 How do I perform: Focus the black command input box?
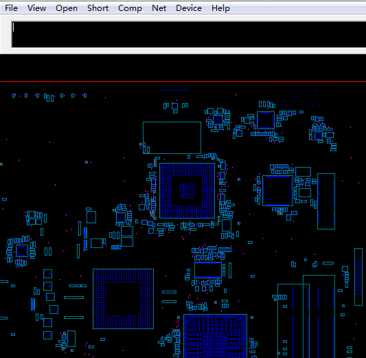(x=189, y=34)
